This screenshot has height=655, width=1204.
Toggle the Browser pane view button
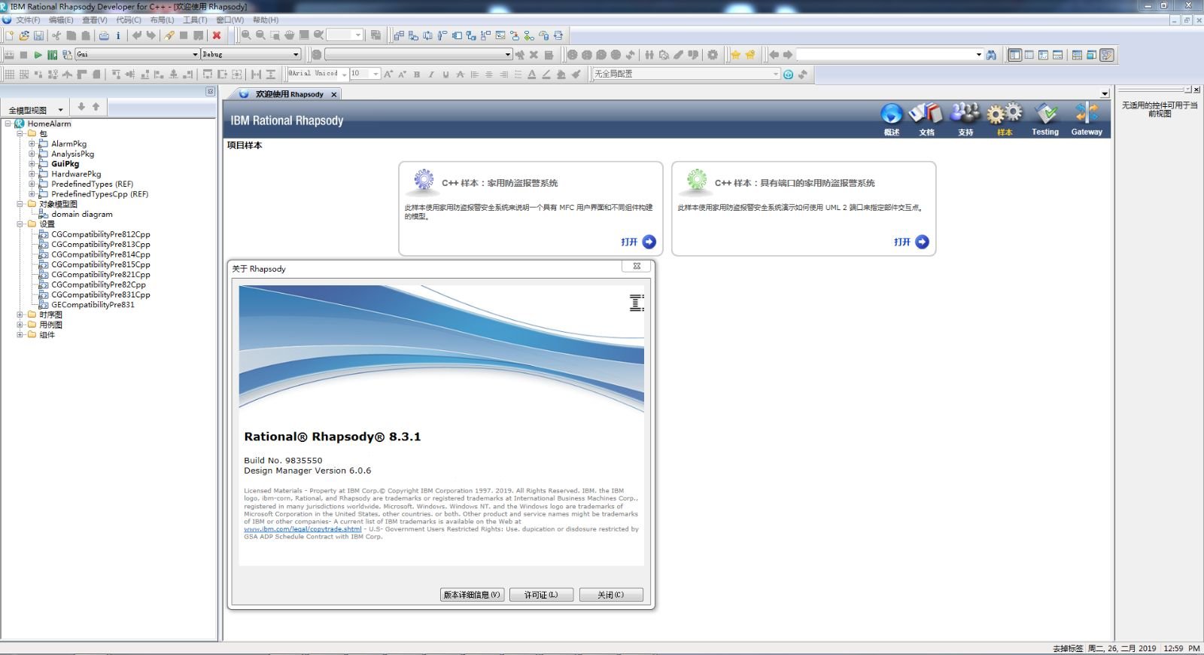1015,55
